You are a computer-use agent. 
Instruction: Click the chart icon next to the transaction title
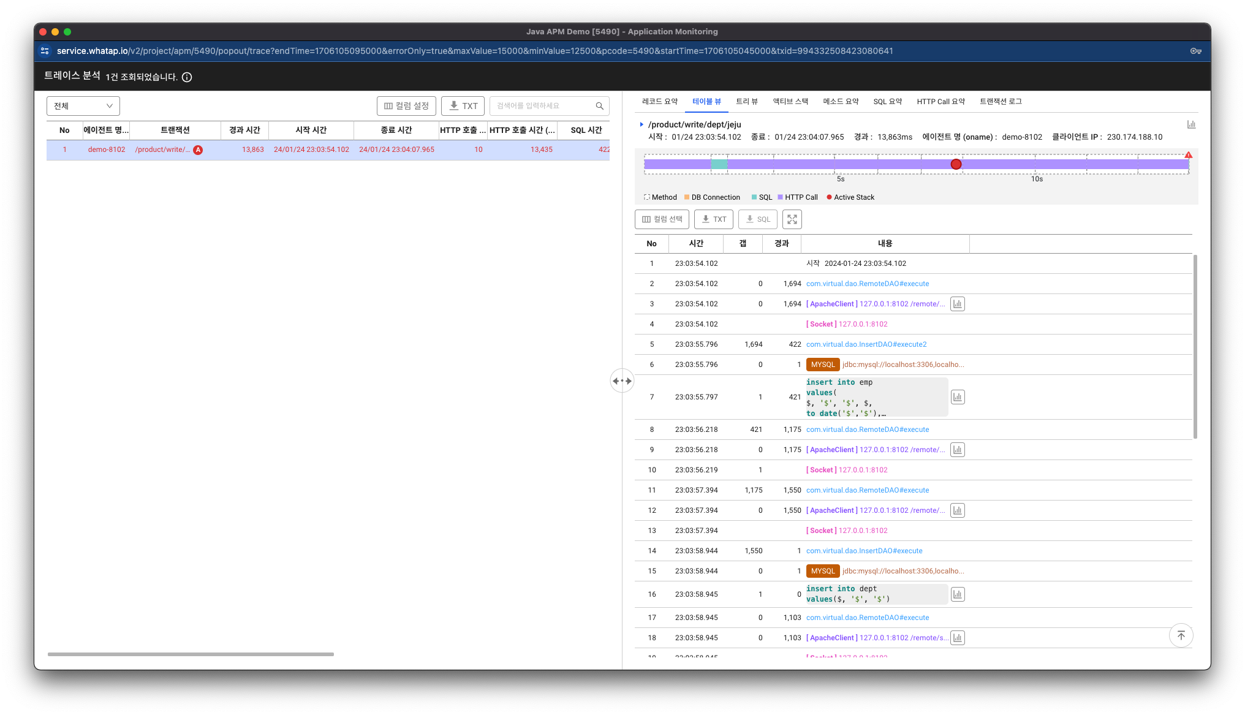pos(1191,124)
